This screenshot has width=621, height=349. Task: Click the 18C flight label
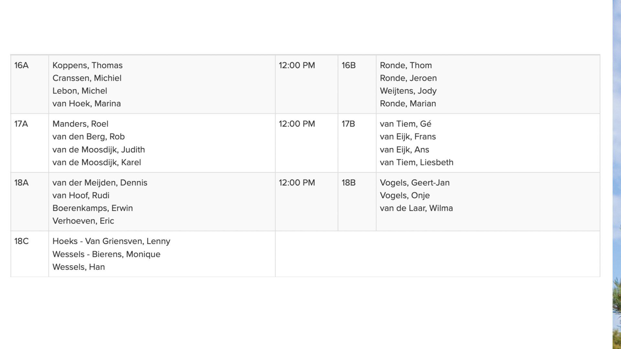21,241
